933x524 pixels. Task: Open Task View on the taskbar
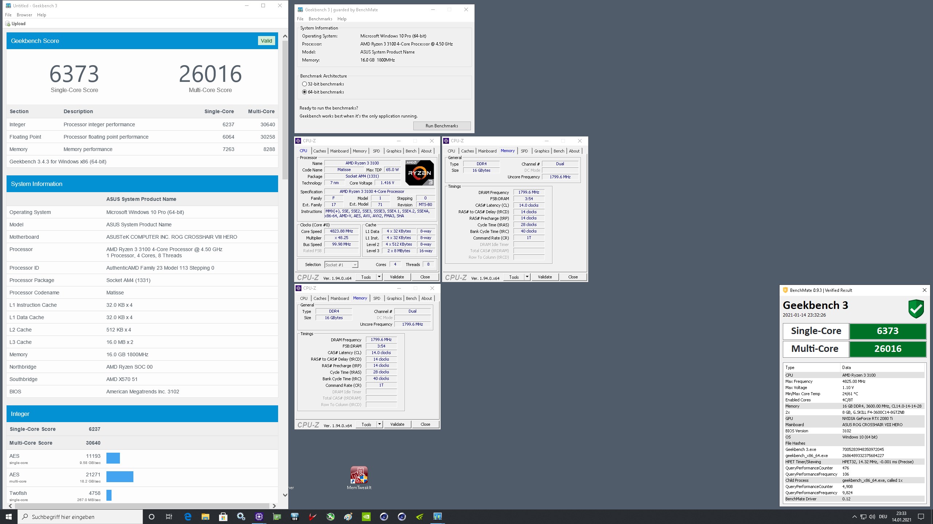tap(169, 517)
